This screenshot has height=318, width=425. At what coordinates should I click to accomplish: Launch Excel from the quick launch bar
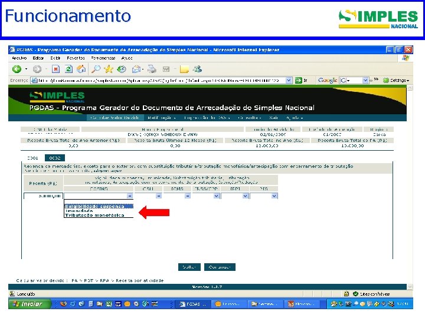[x=109, y=304]
